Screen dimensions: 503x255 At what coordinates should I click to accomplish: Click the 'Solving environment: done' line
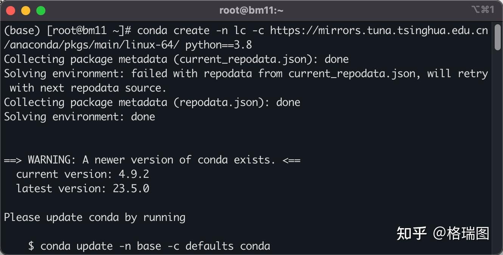[79, 117]
